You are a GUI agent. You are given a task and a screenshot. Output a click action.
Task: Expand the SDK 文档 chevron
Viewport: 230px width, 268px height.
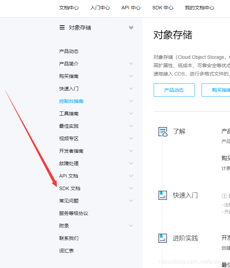click(x=131, y=188)
